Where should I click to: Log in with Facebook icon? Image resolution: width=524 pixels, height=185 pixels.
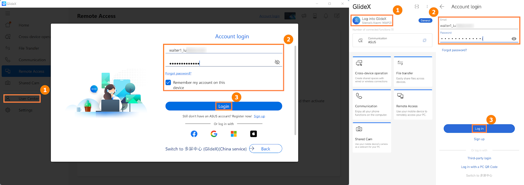pyautogui.click(x=194, y=134)
